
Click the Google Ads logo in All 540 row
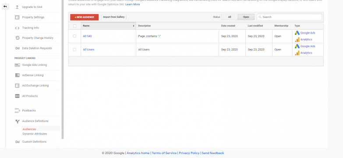pyautogui.click(x=297, y=33)
